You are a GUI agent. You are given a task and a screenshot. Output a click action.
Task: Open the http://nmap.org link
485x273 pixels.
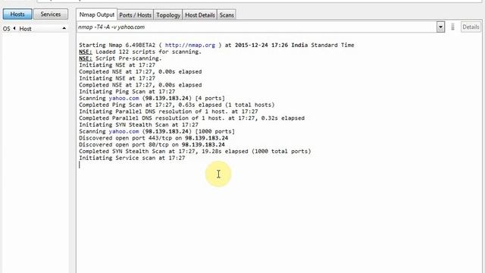coord(190,45)
